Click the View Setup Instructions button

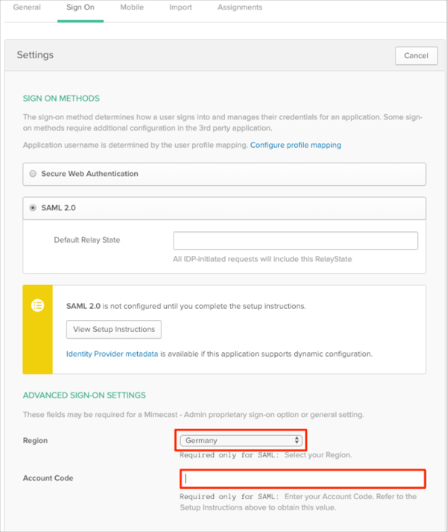[x=114, y=329]
